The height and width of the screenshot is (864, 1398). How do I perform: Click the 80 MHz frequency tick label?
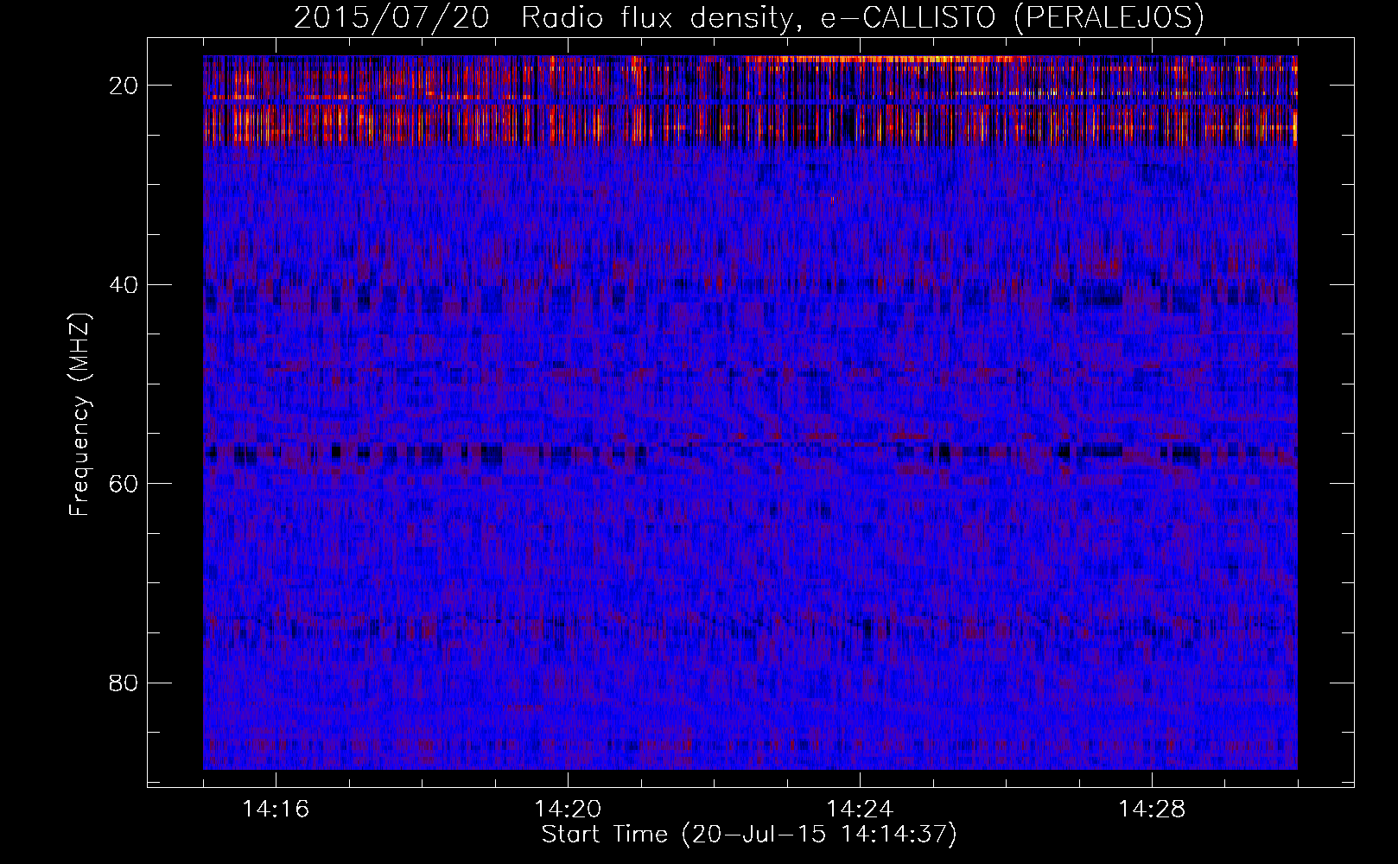[124, 683]
